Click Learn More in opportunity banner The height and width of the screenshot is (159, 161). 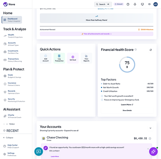(55, 156)
